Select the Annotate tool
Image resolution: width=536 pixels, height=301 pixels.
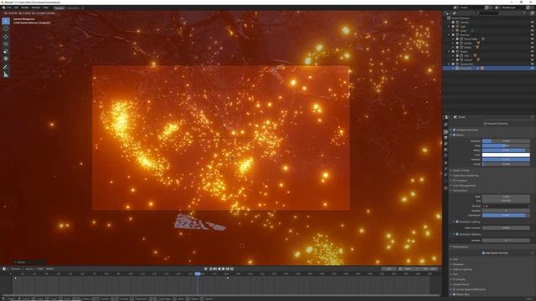click(6, 67)
